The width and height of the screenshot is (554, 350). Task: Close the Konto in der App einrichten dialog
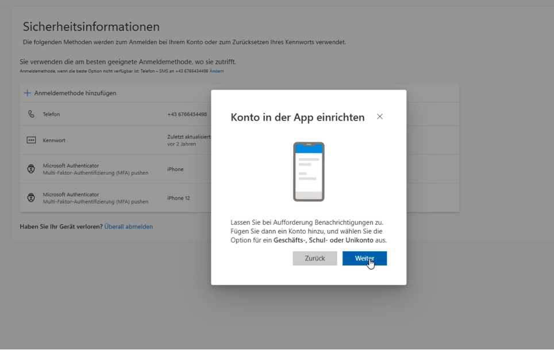[380, 116]
